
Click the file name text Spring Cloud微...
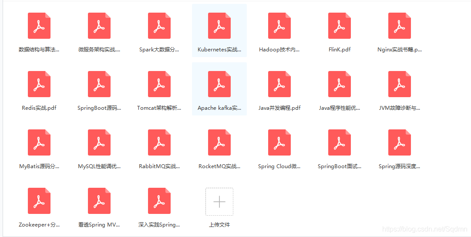(x=279, y=166)
